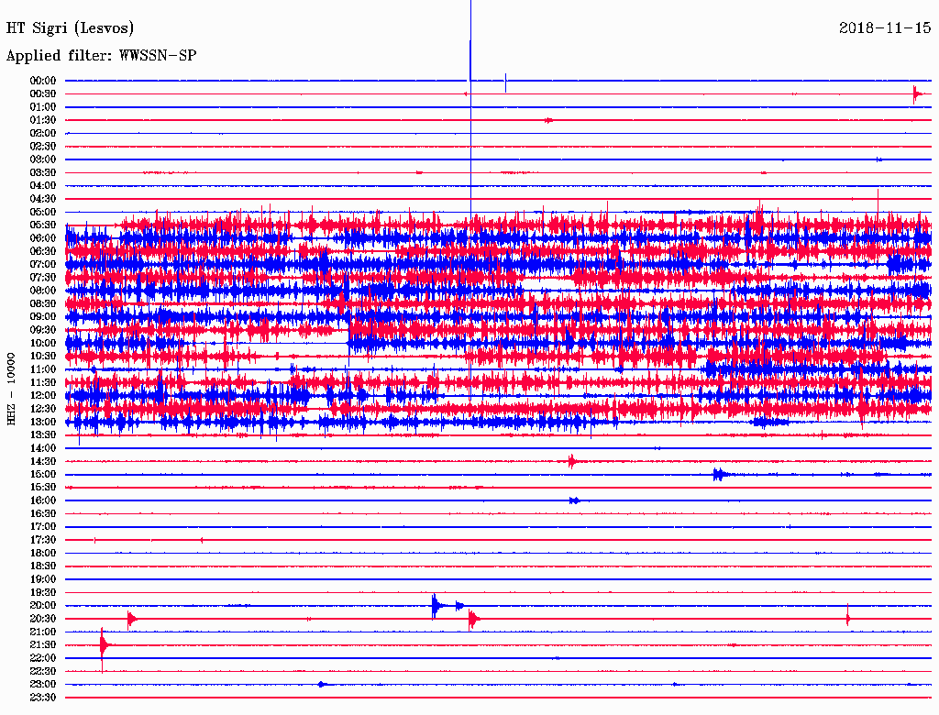This screenshot has height=715, width=939.
Task: Select the 02:00 time label
Action: point(43,134)
